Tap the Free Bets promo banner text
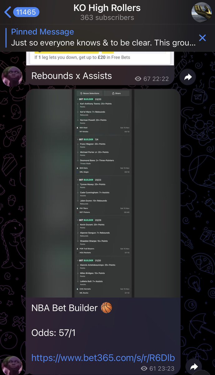 [x=82, y=57]
